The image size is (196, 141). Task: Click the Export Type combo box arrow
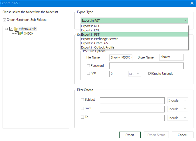pos(185,20)
